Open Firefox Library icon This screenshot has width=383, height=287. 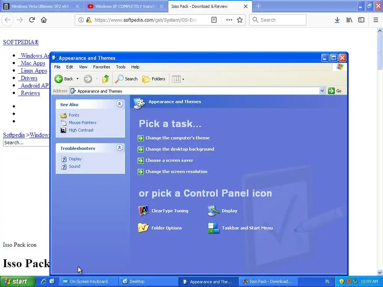coord(349,20)
